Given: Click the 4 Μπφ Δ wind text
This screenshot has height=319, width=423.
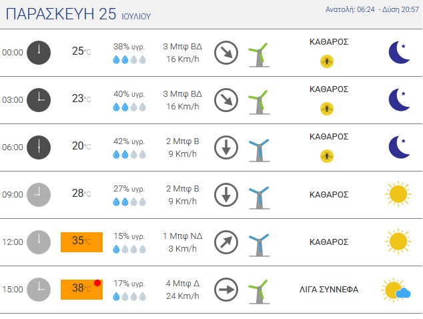Looking at the screenshot, I should (x=183, y=284).
